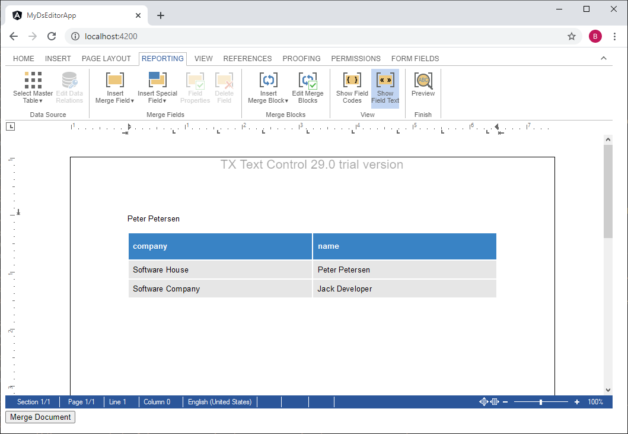Click the site information icon
This screenshot has width=628, height=434.
pyautogui.click(x=75, y=36)
